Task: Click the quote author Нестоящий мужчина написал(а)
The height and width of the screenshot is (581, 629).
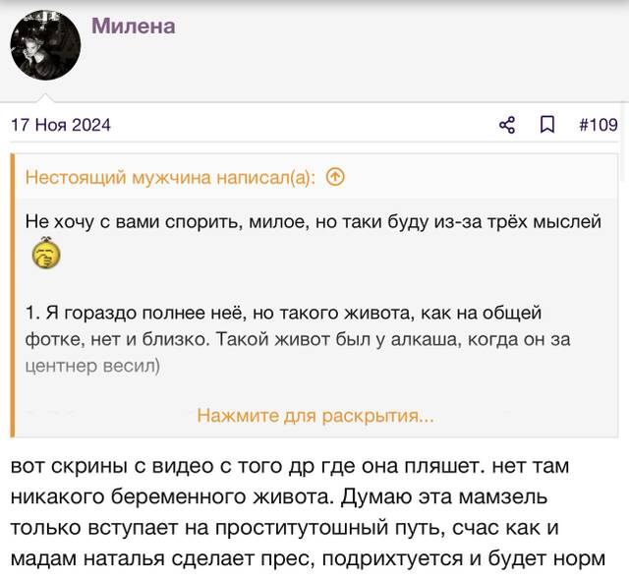Action: pos(170,177)
